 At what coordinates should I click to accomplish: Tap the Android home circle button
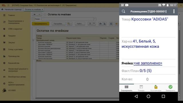[148, 96]
